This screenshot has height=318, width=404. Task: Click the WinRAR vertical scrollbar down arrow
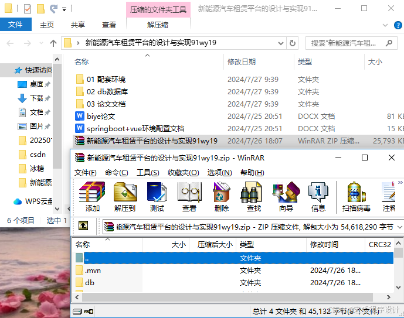[x=398, y=287]
